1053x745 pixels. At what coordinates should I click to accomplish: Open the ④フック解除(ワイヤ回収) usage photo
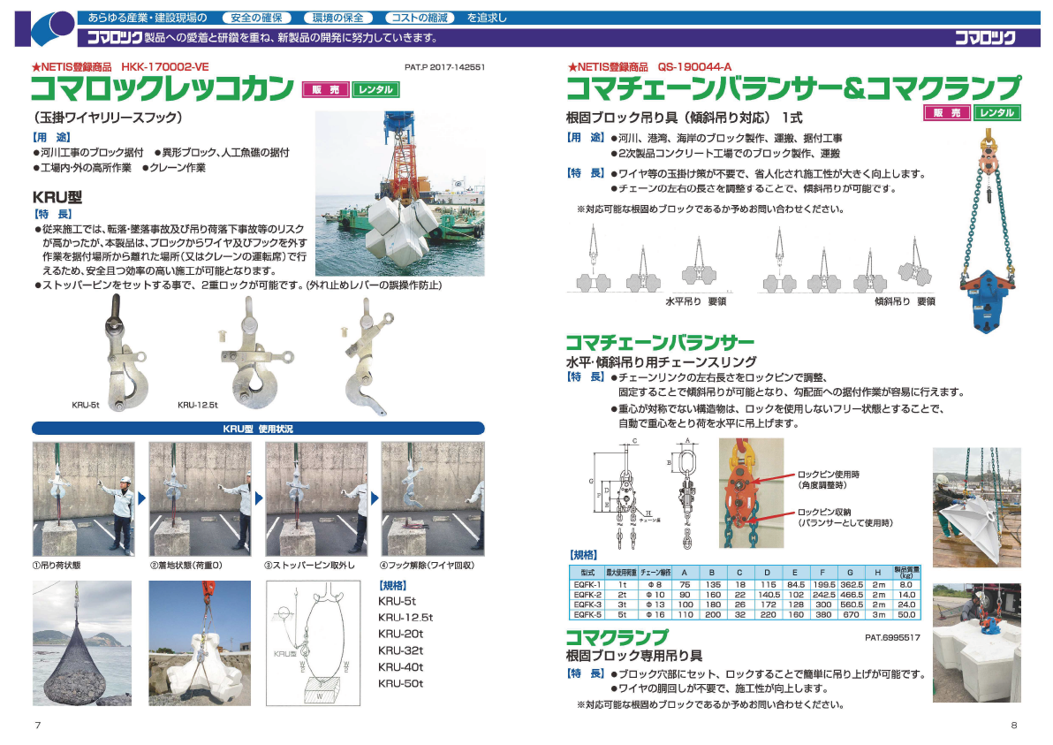coord(433,498)
